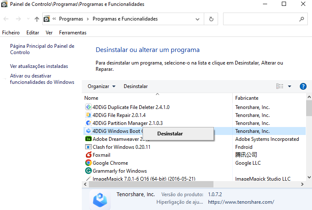Expand the address bar history dropdown

[198, 19]
